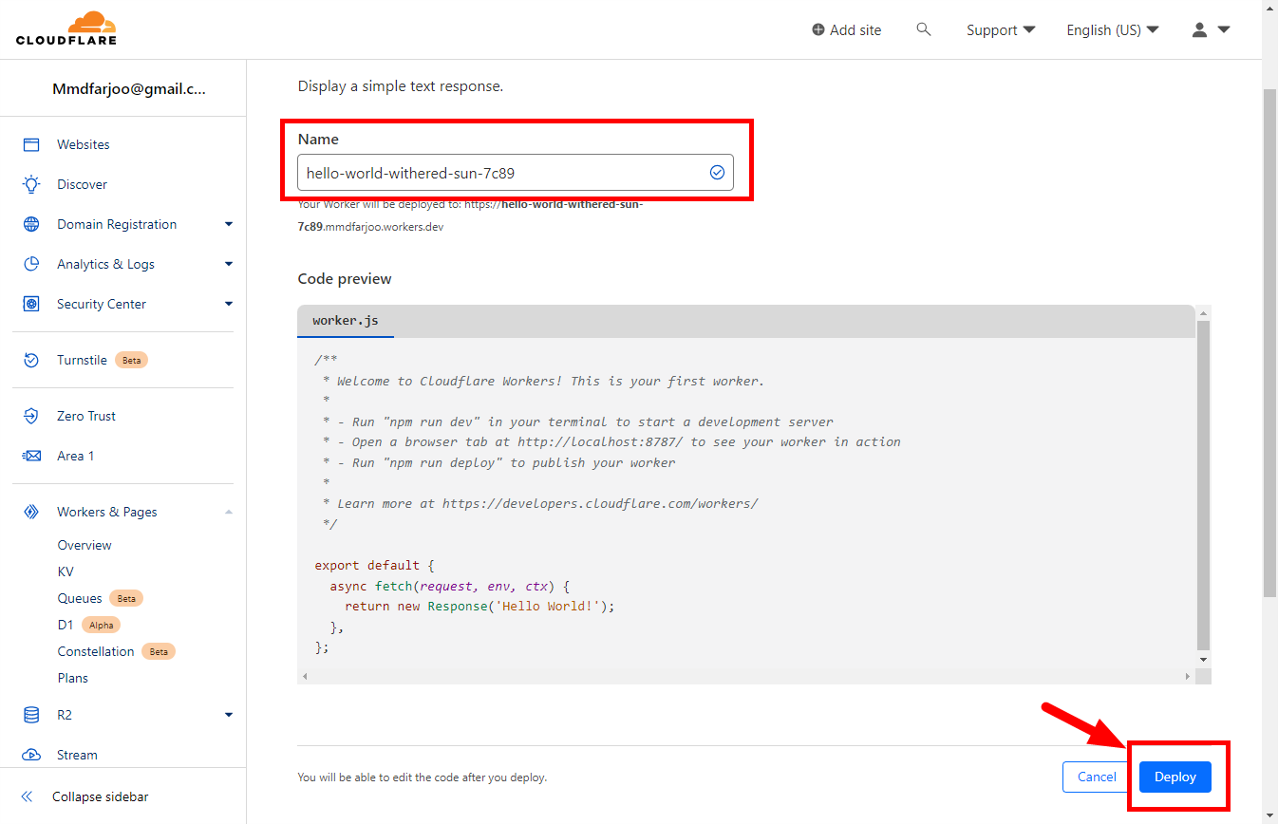Click the code preview horizontal scrollbar
Viewport: 1278px width, 824px height.
click(x=745, y=676)
